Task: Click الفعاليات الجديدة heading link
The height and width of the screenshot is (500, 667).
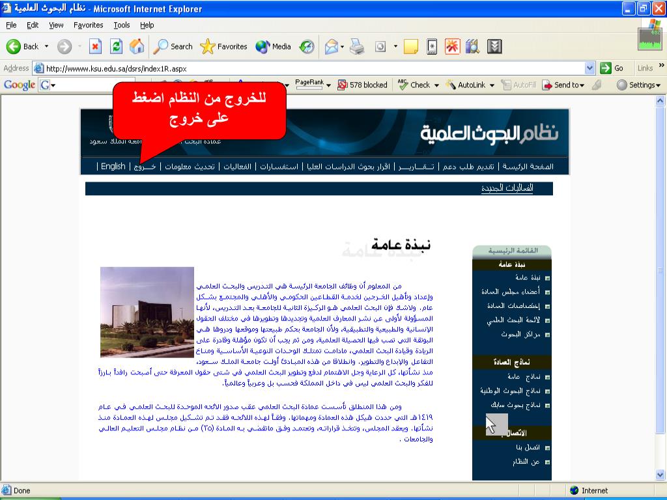Action: pyautogui.click(x=507, y=188)
